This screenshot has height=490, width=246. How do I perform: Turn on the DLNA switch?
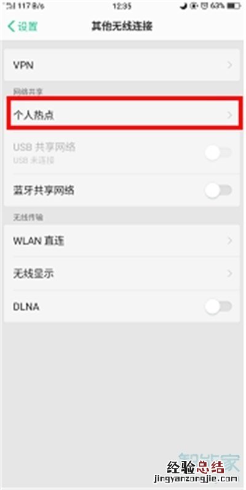click(x=218, y=306)
